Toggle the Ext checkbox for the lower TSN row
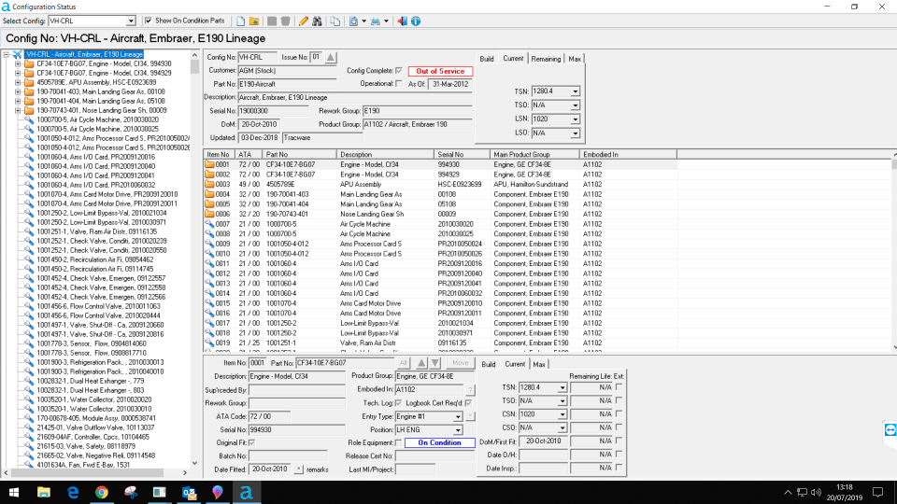 tap(619, 386)
